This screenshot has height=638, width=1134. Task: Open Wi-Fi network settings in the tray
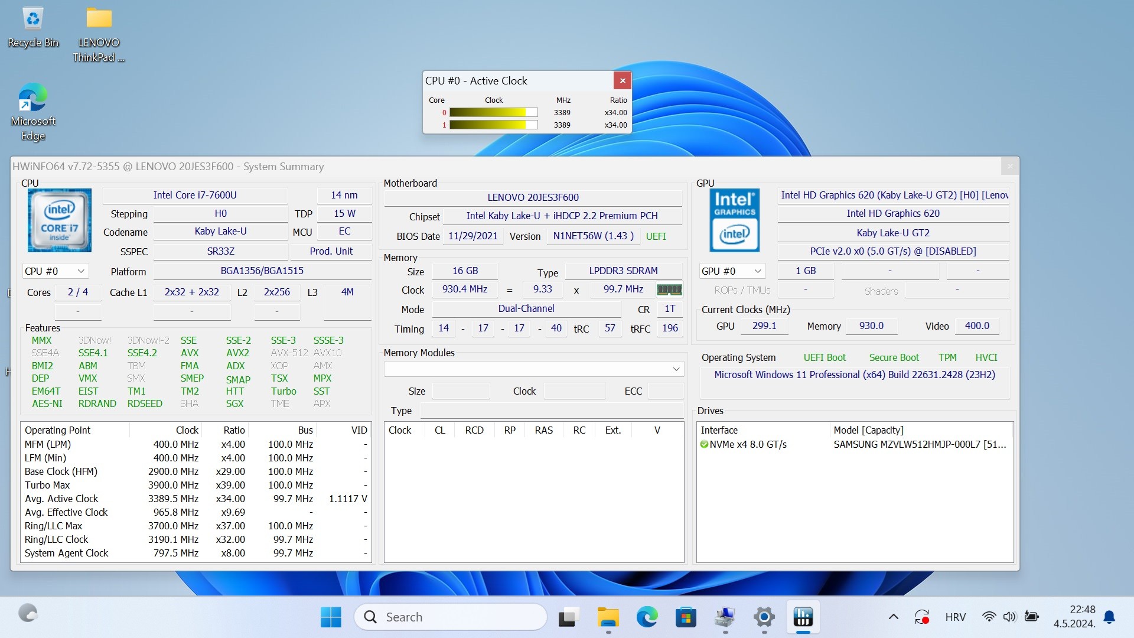[x=988, y=617]
